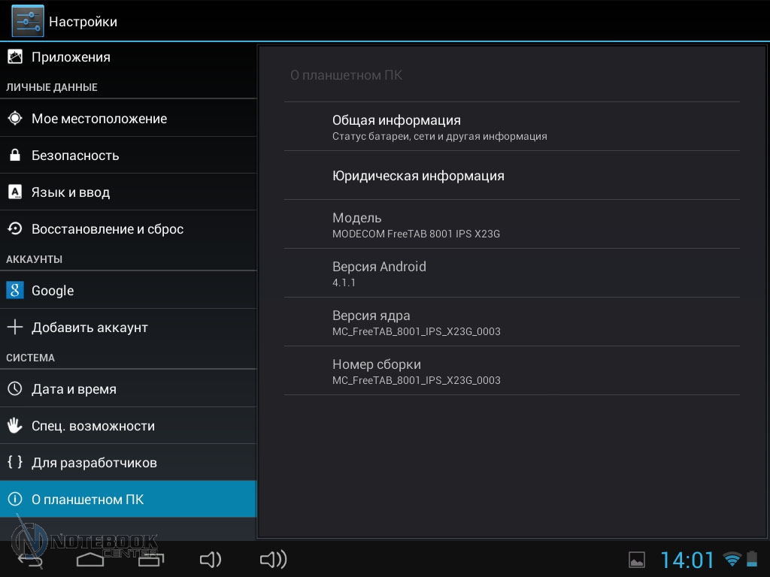Open Безопасность via its lock icon

click(x=15, y=156)
